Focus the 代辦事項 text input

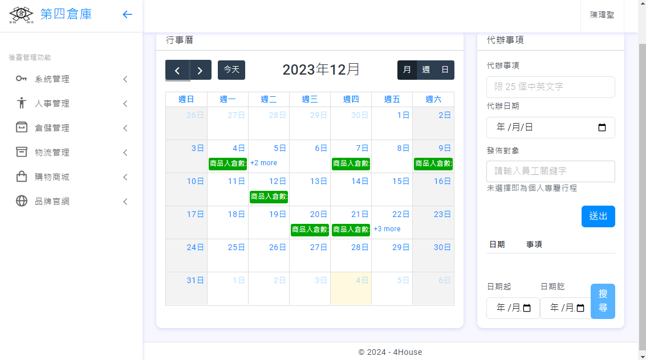coord(551,87)
